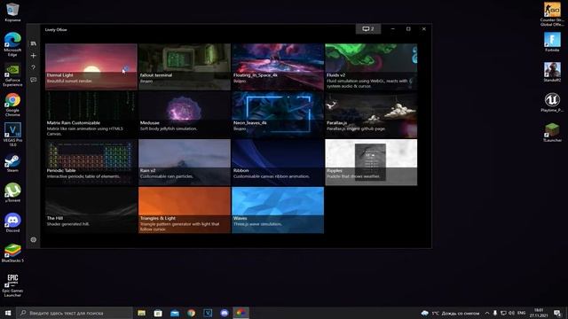
Task: Click the Fortnite desktop icon
Action: (552, 42)
